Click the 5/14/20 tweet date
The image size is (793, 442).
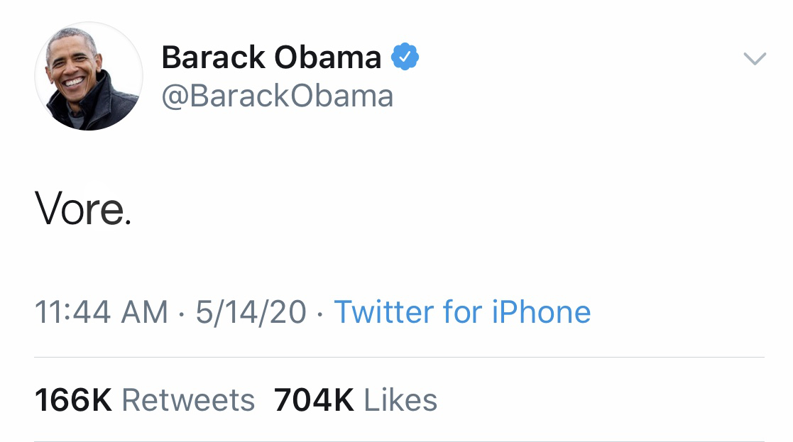(x=251, y=312)
